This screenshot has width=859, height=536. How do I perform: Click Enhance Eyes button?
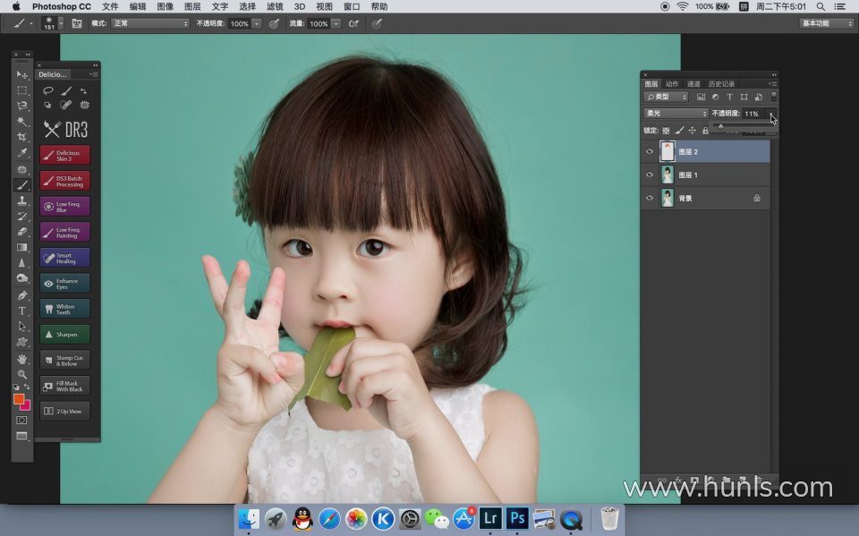65,284
